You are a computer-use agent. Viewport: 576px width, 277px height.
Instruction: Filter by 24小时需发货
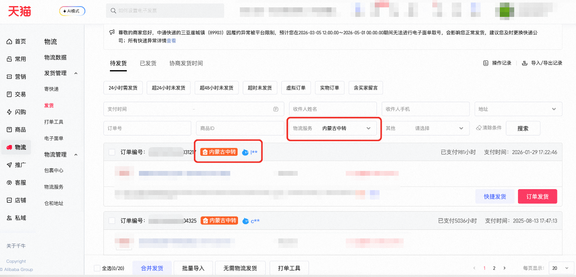[x=123, y=88]
